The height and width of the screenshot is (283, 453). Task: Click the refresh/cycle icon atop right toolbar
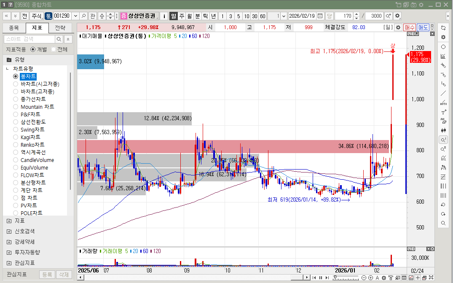443,28
